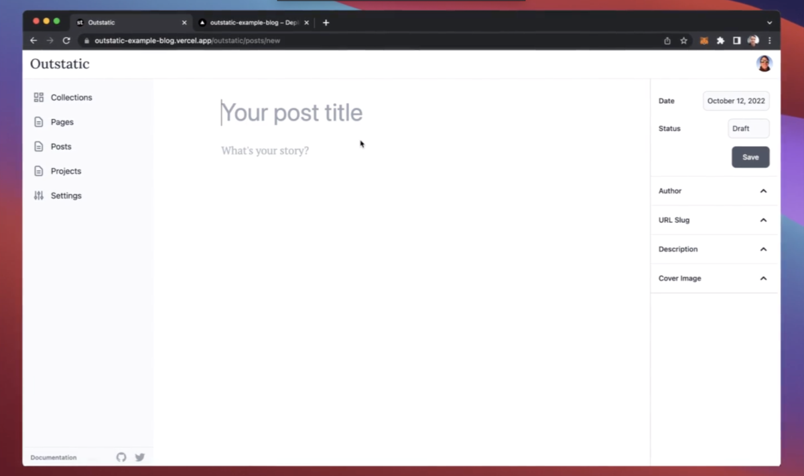Click the post title input field
The image size is (804, 476).
tap(291, 112)
